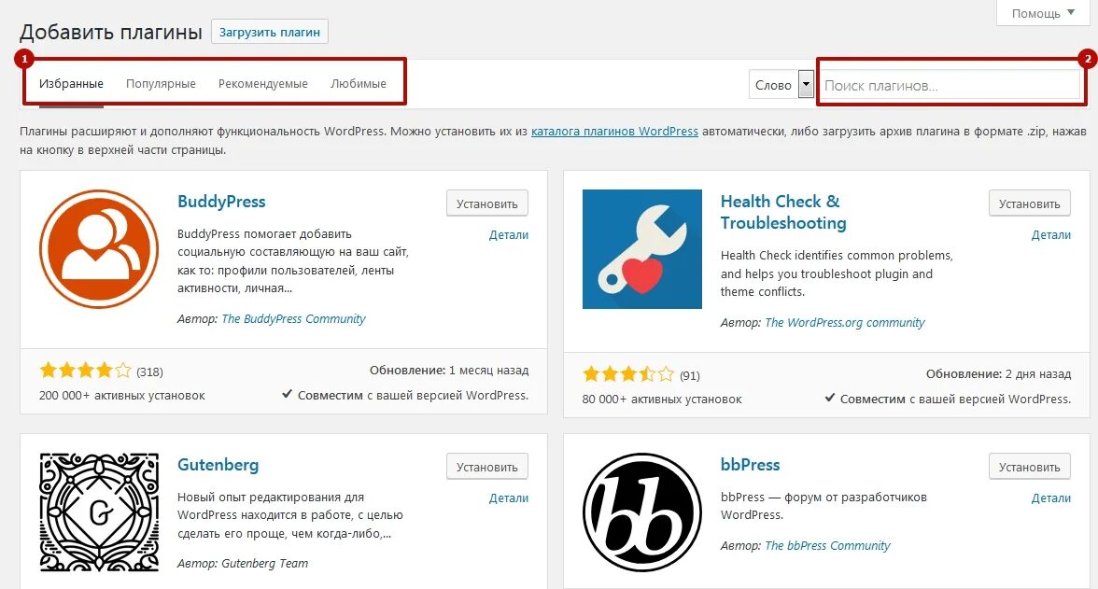Switch to the Избранные tab
The image size is (1098, 589).
coord(71,83)
